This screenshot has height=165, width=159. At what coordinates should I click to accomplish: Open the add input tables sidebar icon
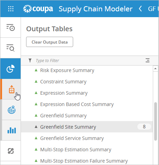click(10, 27)
